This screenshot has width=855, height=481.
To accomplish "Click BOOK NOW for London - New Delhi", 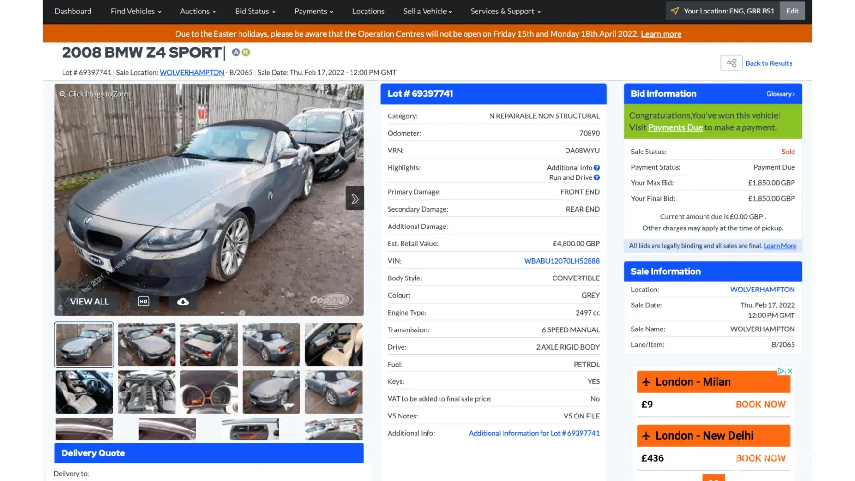I will pyautogui.click(x=760, y=458).
